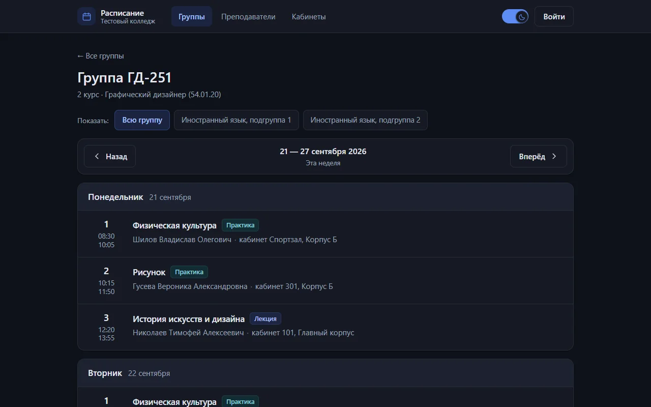
Task: Click teacher Гусева Вероника Александровна
Action: 190,286
